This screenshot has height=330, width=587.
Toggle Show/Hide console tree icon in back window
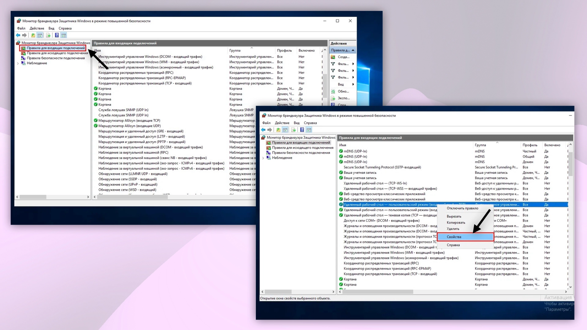pos(40,35)
